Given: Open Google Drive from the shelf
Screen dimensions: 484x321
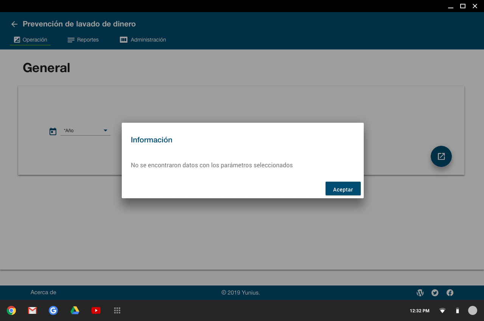Looking at the screenshot, I should [x=75, y=310].
